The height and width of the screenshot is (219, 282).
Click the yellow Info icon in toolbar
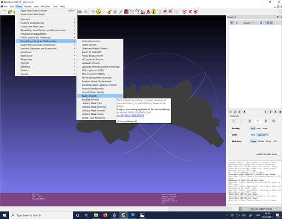coord(154,12)
